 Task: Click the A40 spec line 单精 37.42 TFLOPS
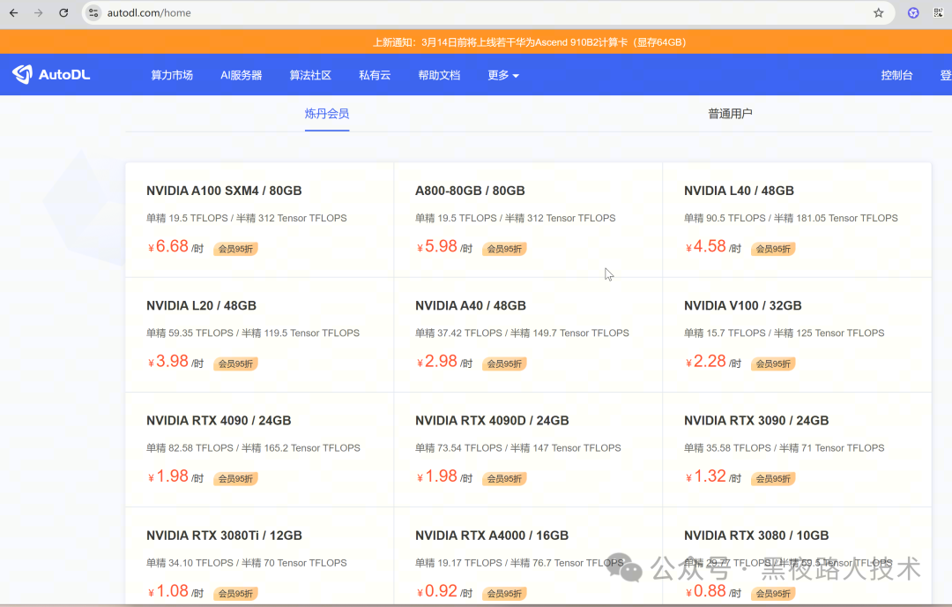click(x=522, y=333)
